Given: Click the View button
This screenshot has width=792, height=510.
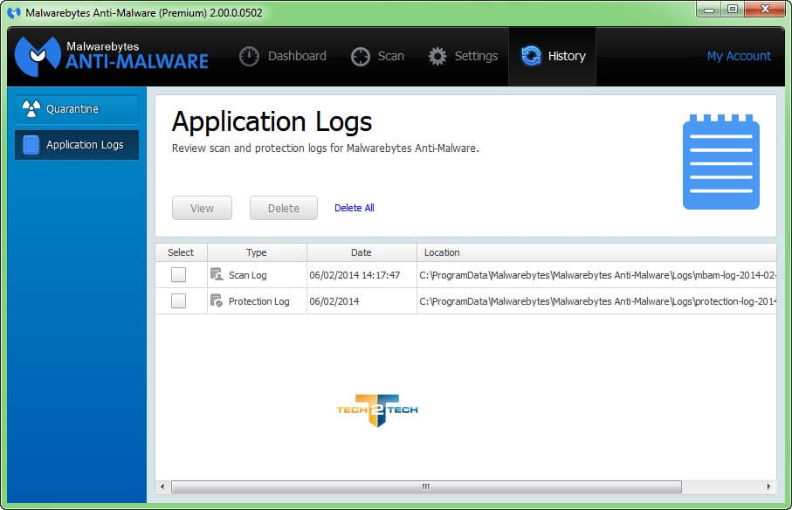Looking at the screenshot, I should coord(202,208).
